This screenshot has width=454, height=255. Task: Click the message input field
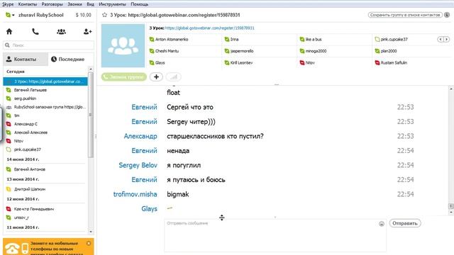pos(275,235)
